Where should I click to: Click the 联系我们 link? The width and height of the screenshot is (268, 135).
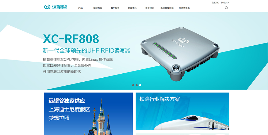click(x=215, y=3)
